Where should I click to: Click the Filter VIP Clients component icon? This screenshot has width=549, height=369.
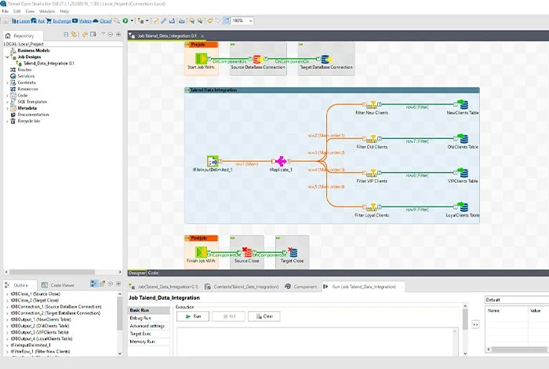tap(373, 172)
